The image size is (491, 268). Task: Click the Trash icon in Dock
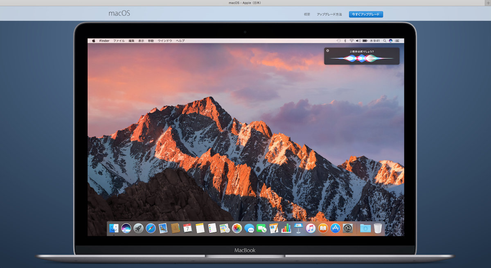click(378, 228)
